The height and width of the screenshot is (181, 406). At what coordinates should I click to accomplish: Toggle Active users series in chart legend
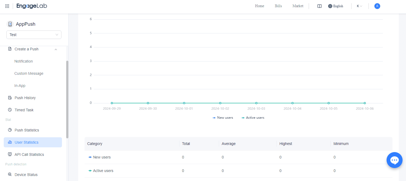pyautogui.click(x=253, y=118)
